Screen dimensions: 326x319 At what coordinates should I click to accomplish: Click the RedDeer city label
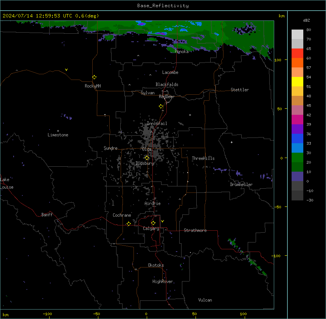(x=166, y=97)
